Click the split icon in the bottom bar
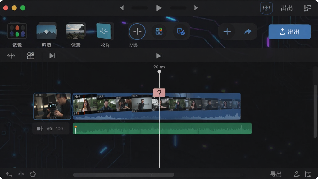Viewport: 318px width, 179px height. click(21, 174)
